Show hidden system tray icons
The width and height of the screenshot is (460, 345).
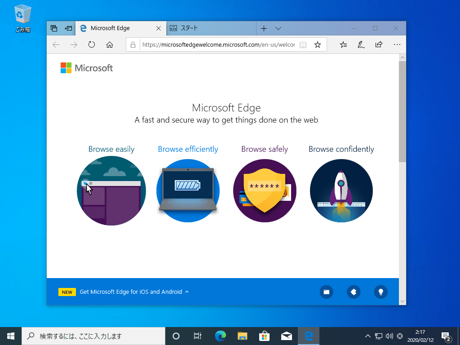pos(367,336)
